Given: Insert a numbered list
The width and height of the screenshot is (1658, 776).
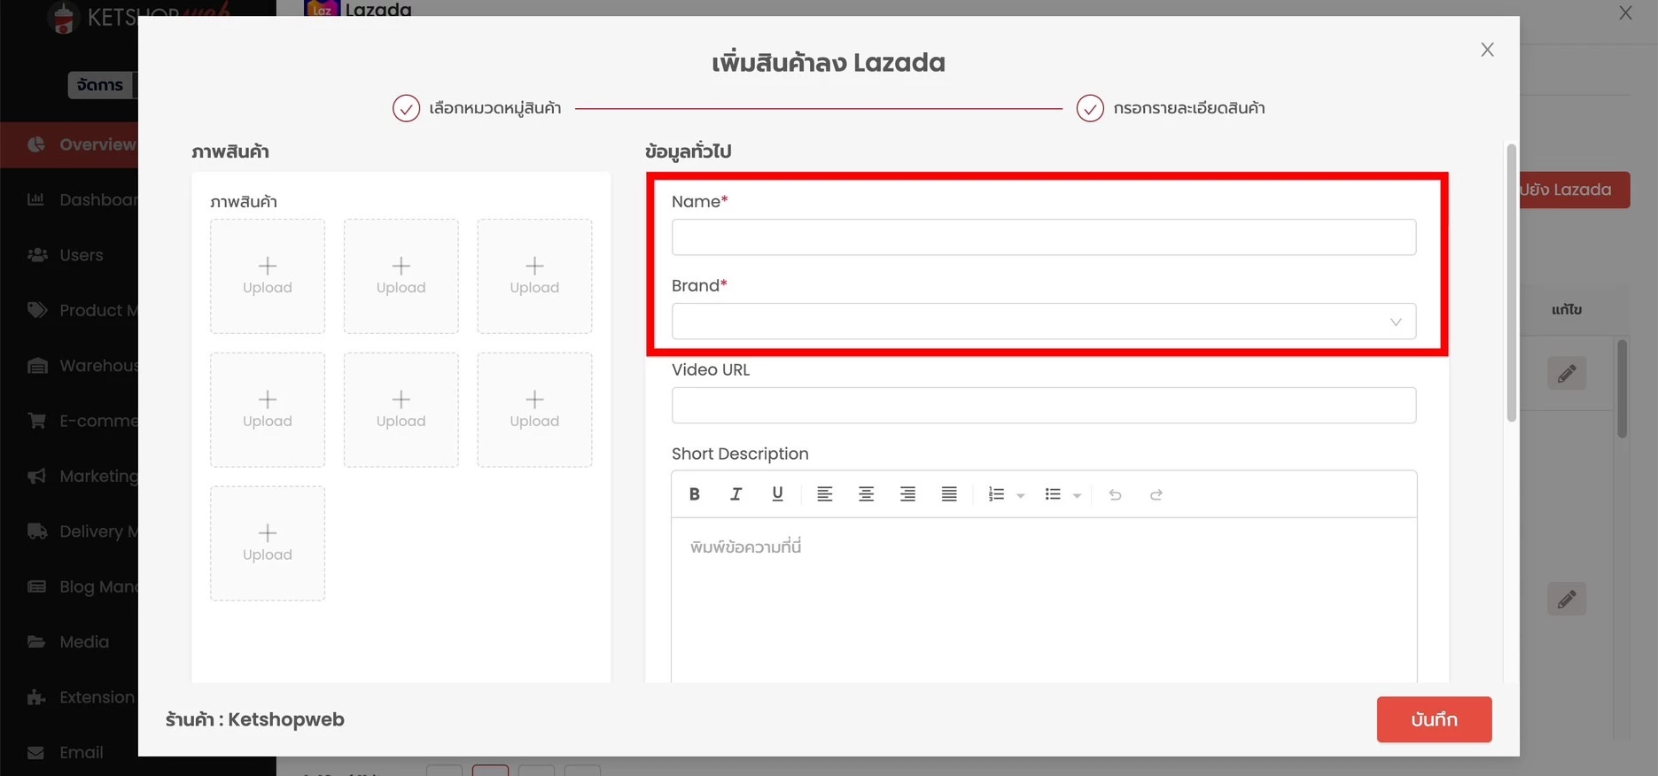Looking at the screenshot, I should pyautogui.click(x=996, y=494).
